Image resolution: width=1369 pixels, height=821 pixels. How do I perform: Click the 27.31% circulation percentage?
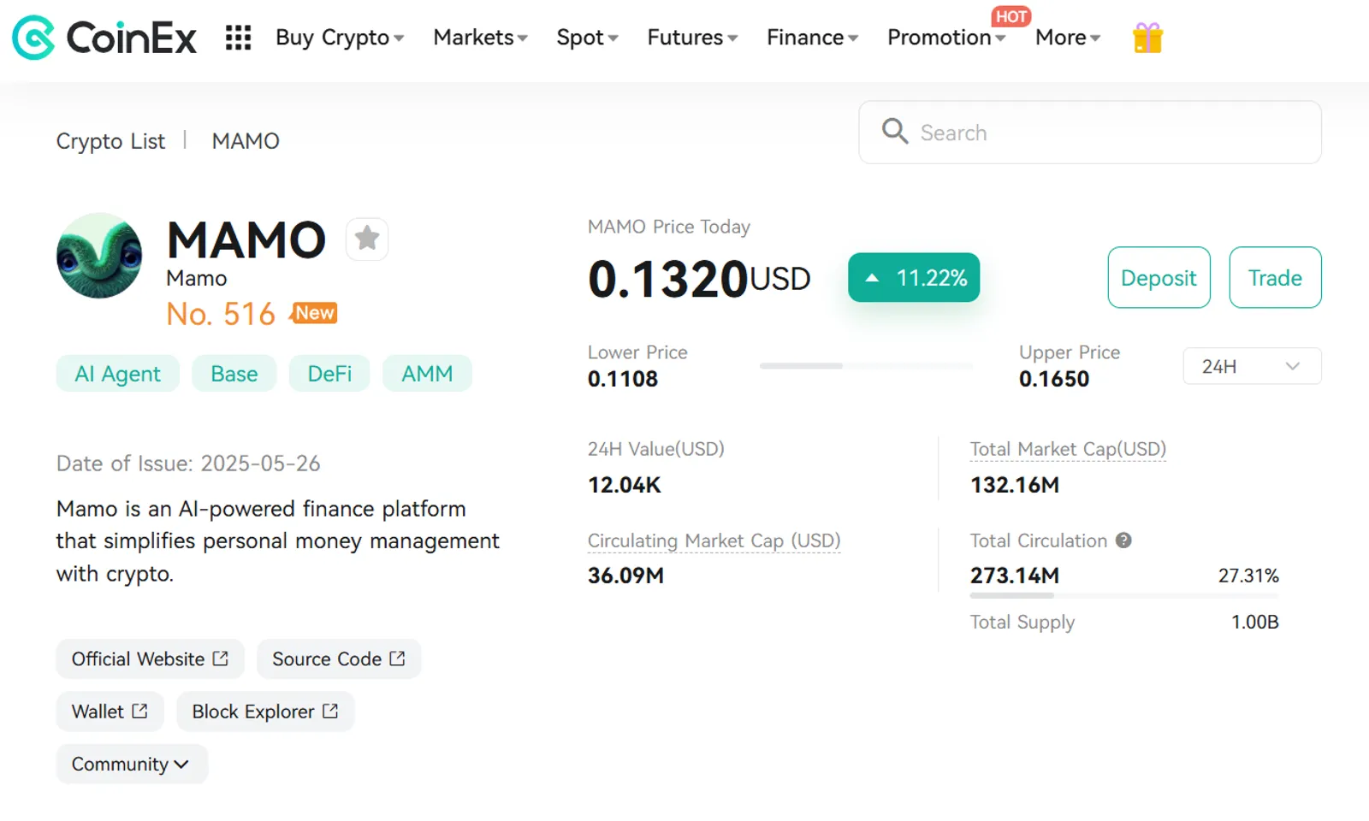[x=1248, y=576]
